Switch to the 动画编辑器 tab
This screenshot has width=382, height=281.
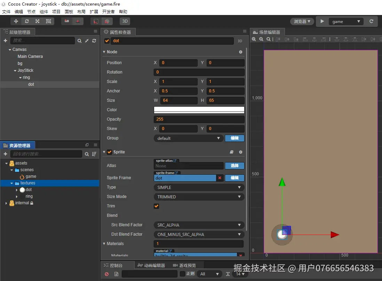(151, 265)
